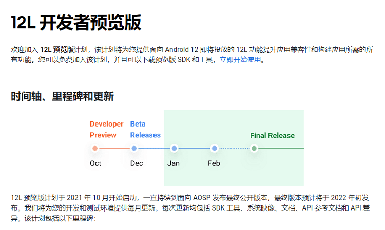This screenshot has height=230, width=385.
Task: Click the Dec month label
Action: pos(137,163)
